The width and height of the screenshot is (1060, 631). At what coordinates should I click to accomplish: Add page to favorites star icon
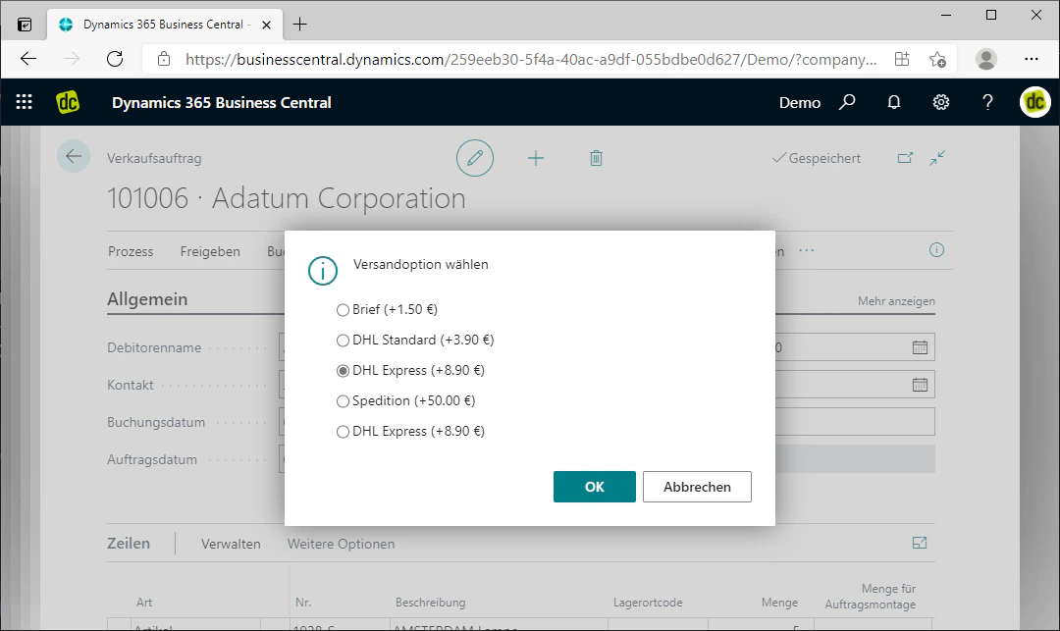tap(937, 59)
